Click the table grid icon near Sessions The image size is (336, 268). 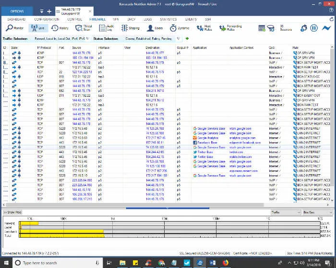[262, 28]
